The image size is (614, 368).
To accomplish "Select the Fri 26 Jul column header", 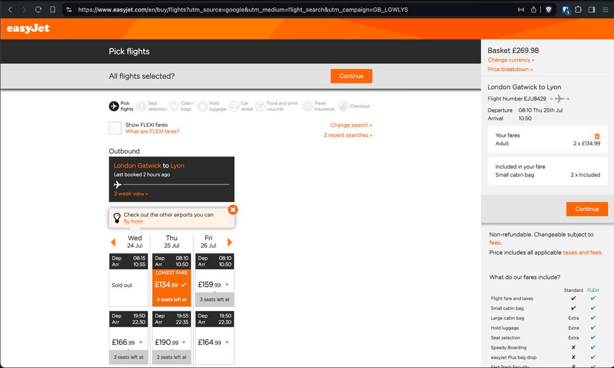I will click(208, 242).
